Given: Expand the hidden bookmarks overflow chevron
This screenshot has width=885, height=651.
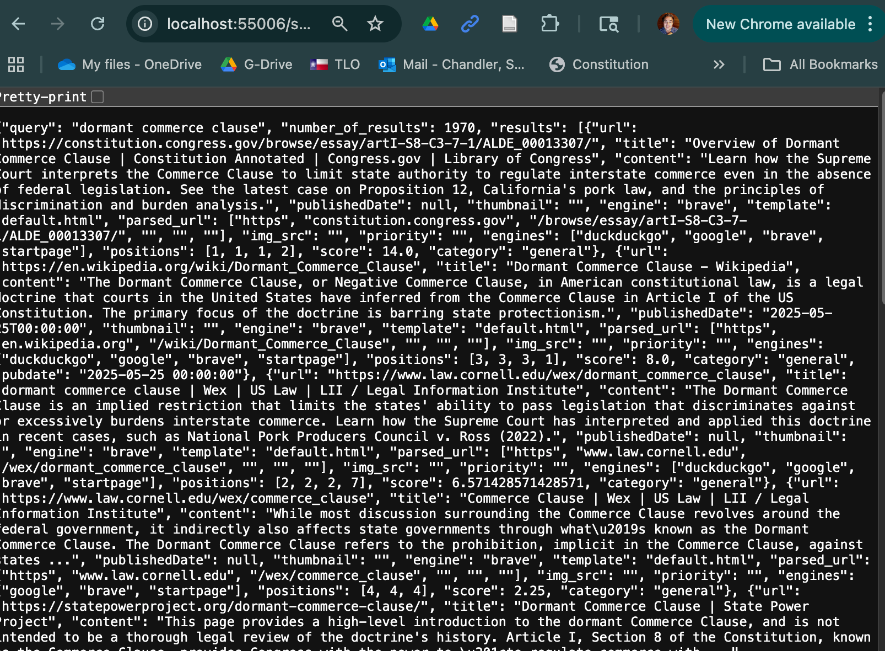Looking at the screenshot, I should [719, 64].
